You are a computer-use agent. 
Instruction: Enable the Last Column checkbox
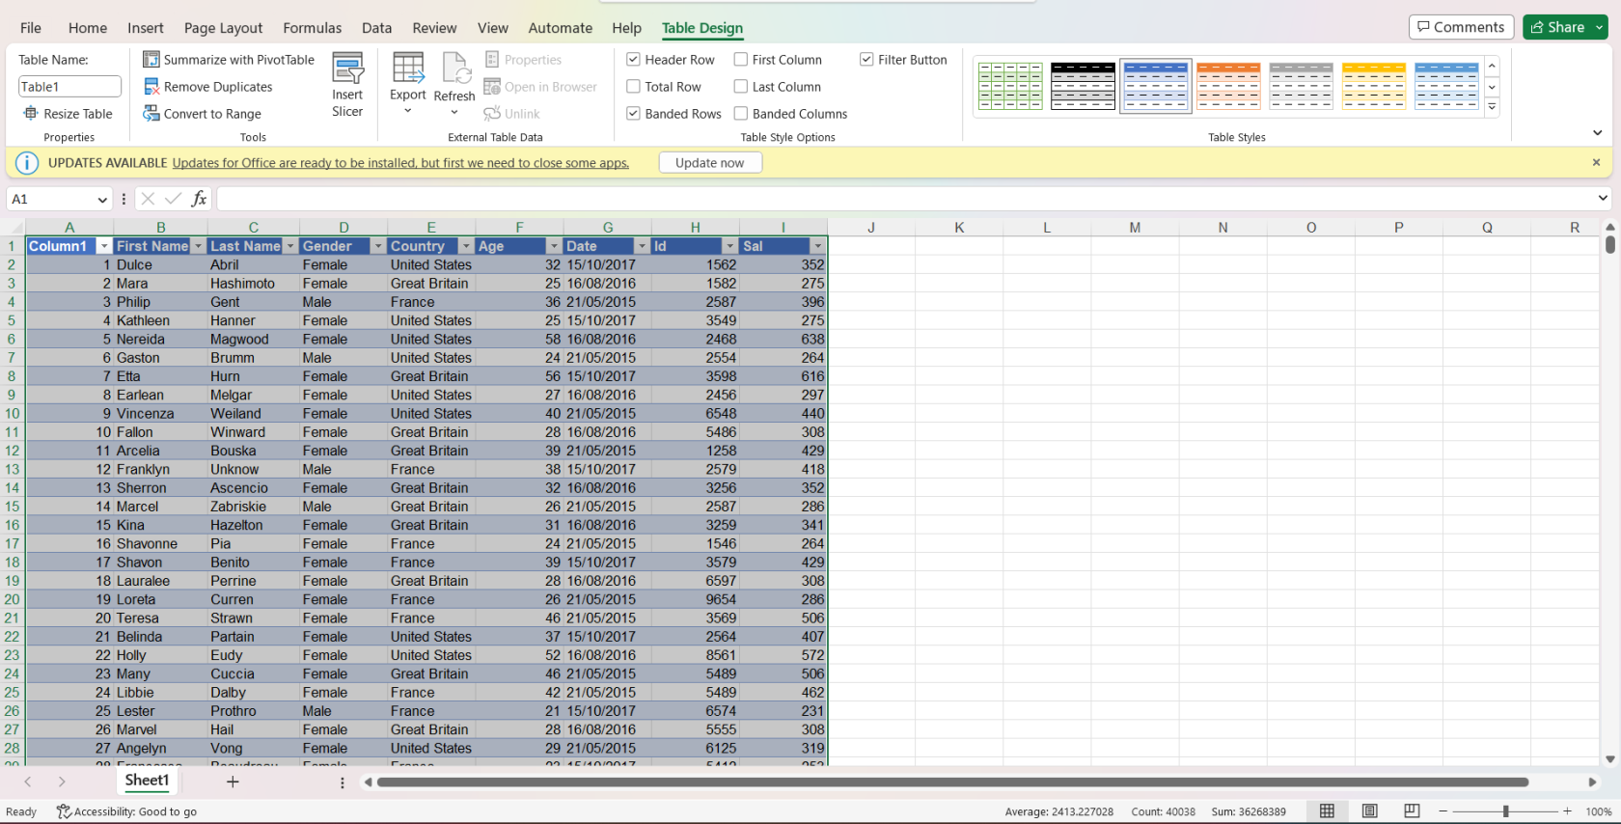(741, 87)
